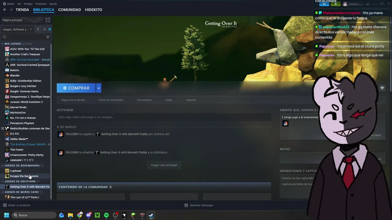The image size is (392, 220).
Task: Click the Windows taskbar search box
Action: (x=34, y=215)
